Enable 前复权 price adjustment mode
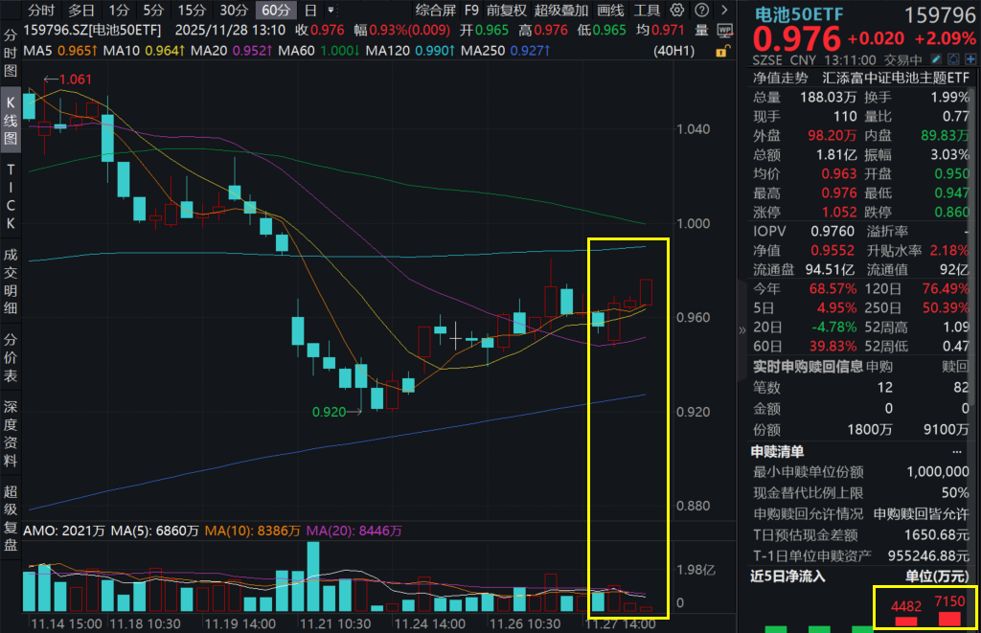Image resolution: width=981 pixels, height=633 pixels. tap(506, 10)
